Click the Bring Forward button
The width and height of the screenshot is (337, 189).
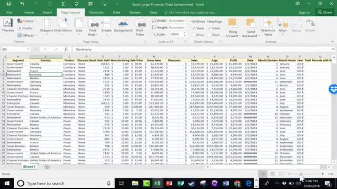(233, 28)
